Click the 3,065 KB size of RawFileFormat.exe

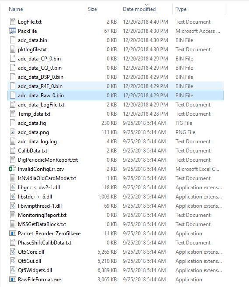(x=107, y=279)
